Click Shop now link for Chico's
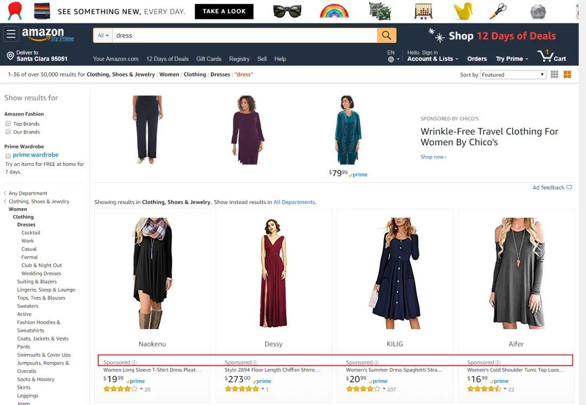 click(x=433, y=157)
